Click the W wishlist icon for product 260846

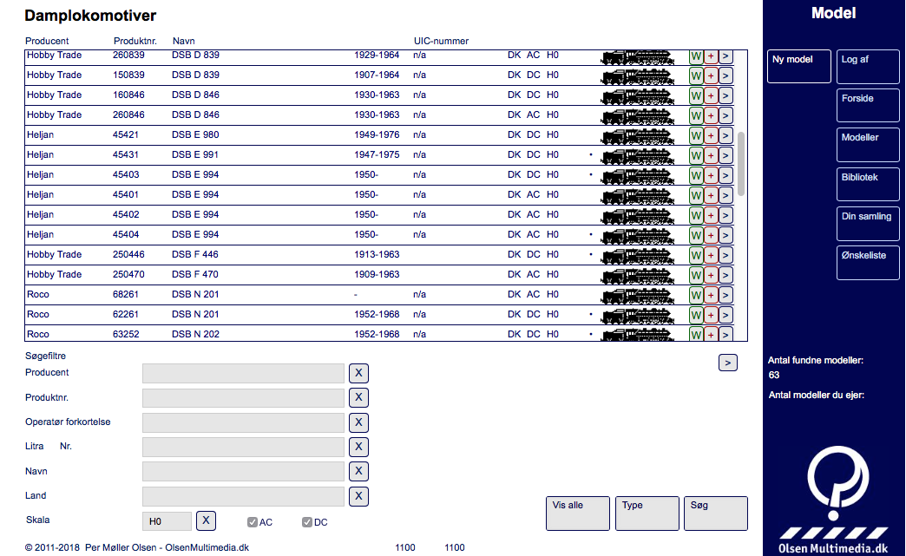[696, 115]
